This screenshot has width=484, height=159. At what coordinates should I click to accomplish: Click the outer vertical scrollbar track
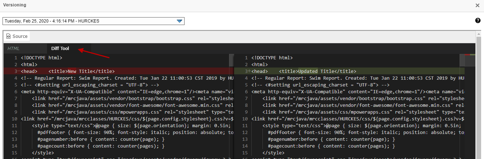(478, 107)
